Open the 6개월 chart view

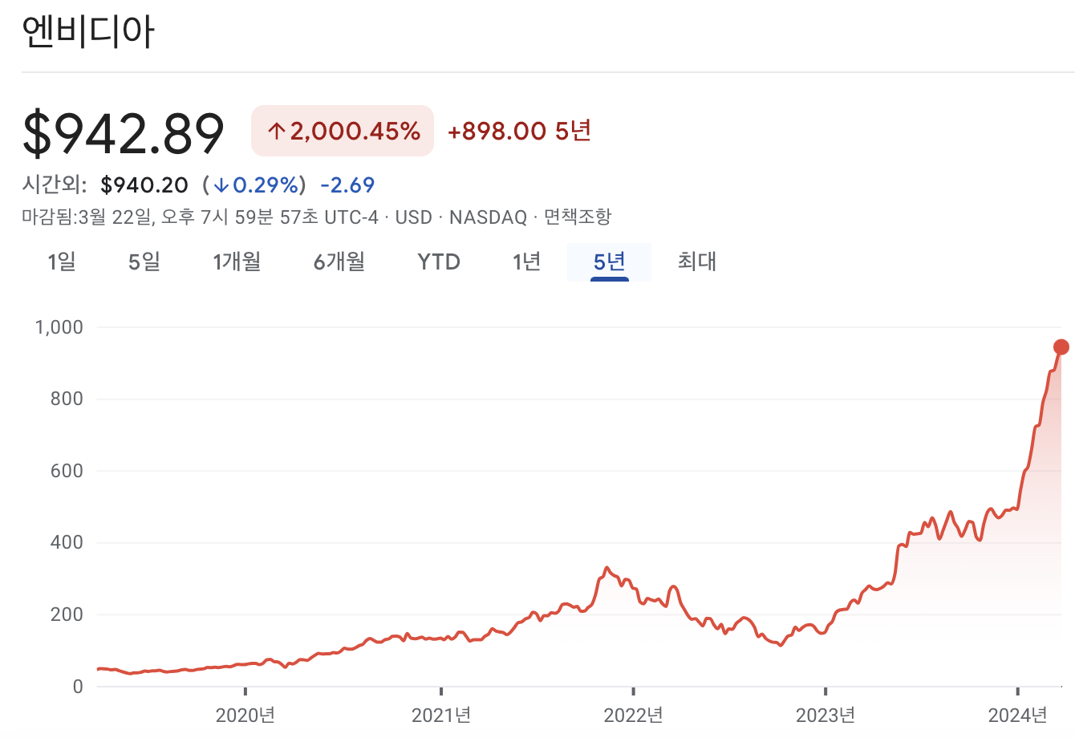coord(338,262)
